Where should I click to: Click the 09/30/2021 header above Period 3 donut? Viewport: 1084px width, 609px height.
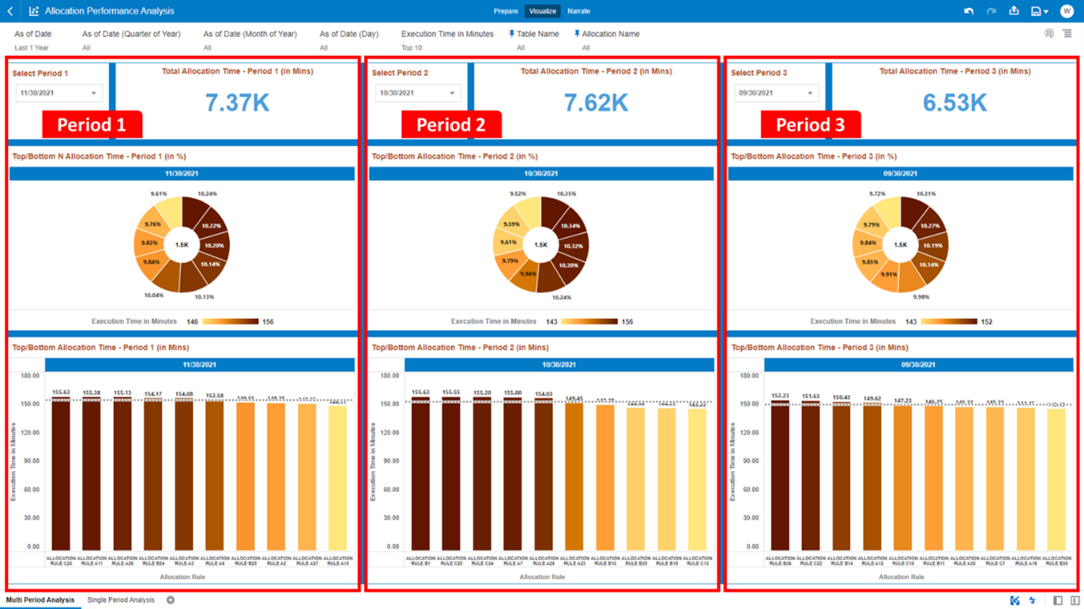[900, 173]
